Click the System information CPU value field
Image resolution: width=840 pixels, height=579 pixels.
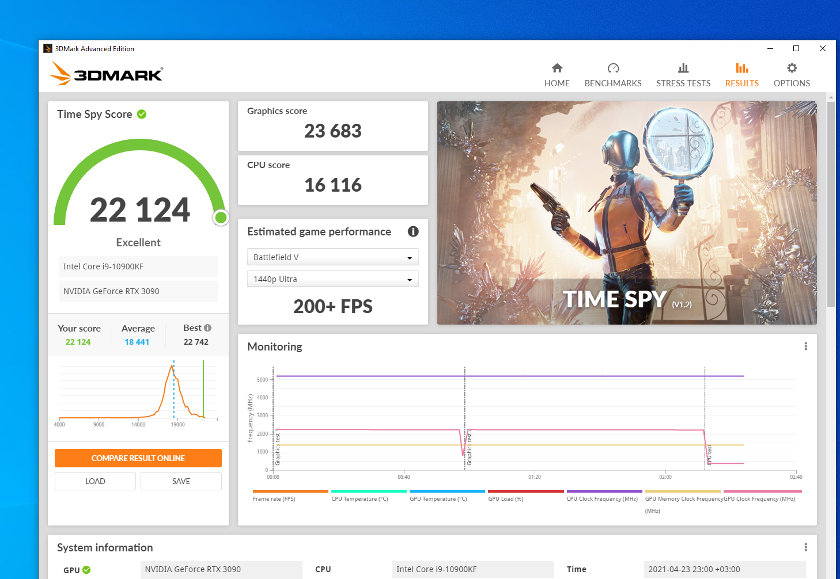click(473, 569)
